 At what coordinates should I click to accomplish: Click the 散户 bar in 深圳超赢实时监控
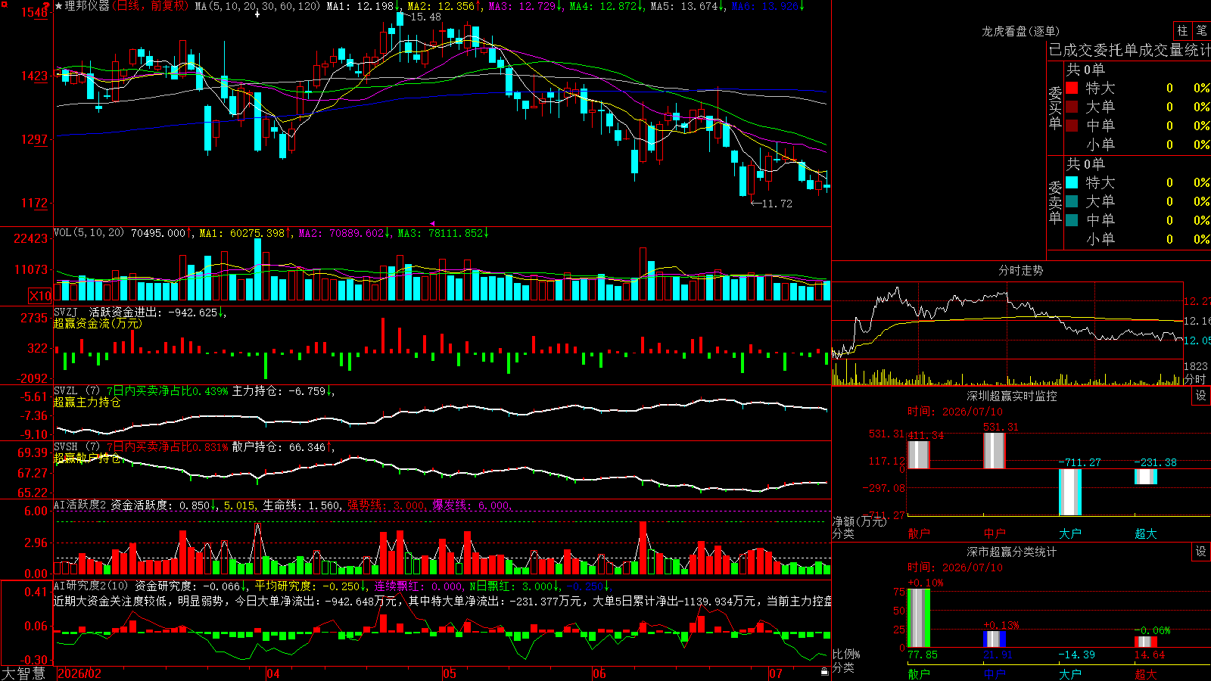point(919,455)
